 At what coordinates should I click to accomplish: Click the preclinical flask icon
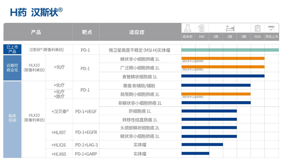click(x=188, y=28)
